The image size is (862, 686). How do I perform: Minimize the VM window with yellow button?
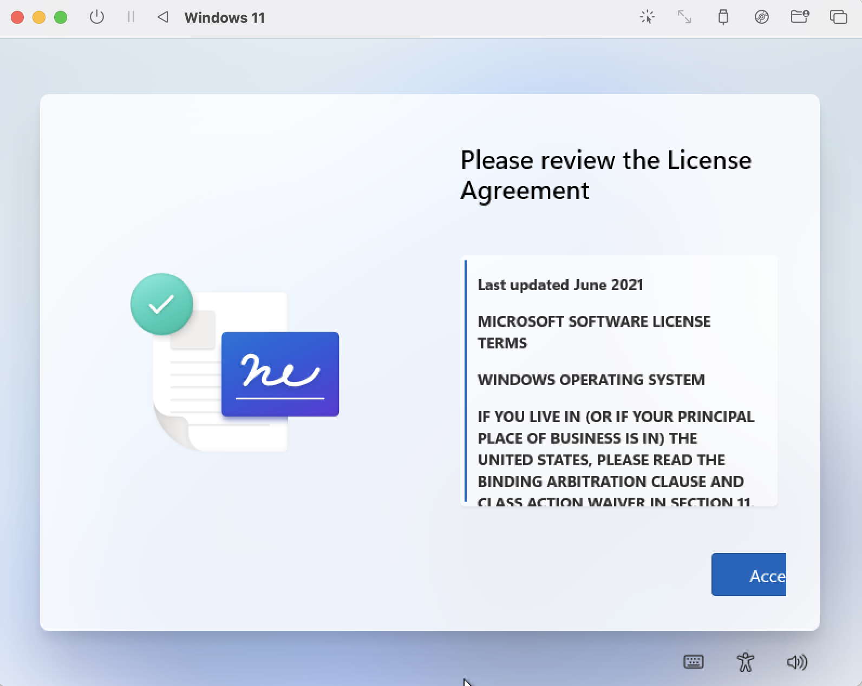(x=39, y=17)
